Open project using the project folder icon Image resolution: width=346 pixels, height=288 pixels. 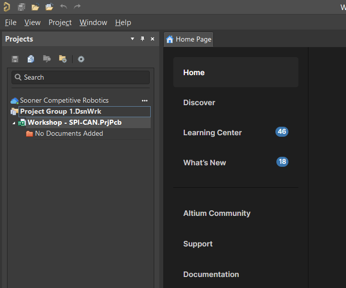(x=50, y=7)
